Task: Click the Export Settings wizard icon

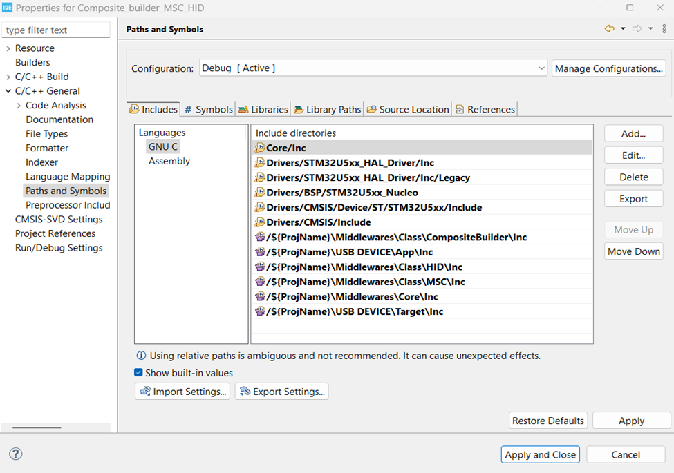Action: (x=245, y=391)
